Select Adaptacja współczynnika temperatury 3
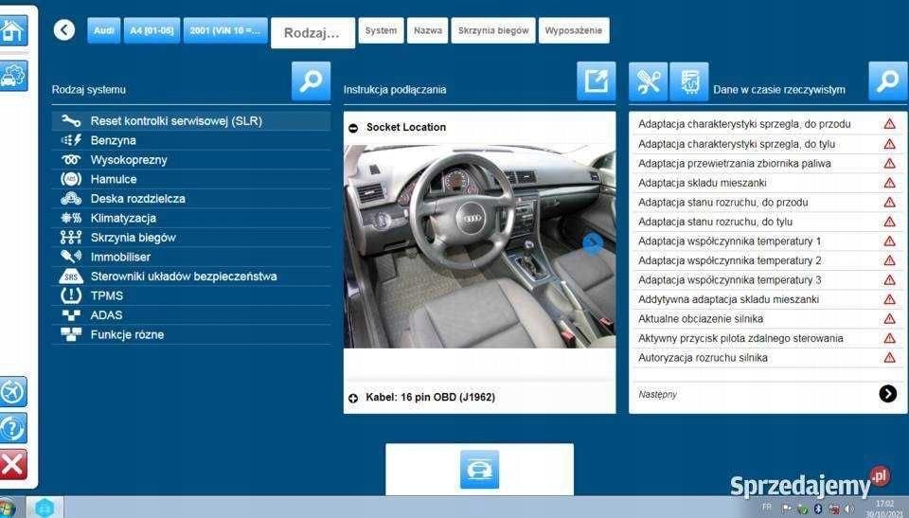The width and height of the screenshot is (909, 518). 767,279
